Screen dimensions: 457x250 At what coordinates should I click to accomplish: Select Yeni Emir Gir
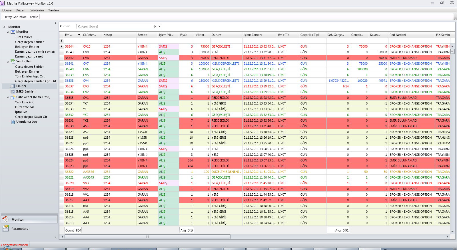click(24, 102)
